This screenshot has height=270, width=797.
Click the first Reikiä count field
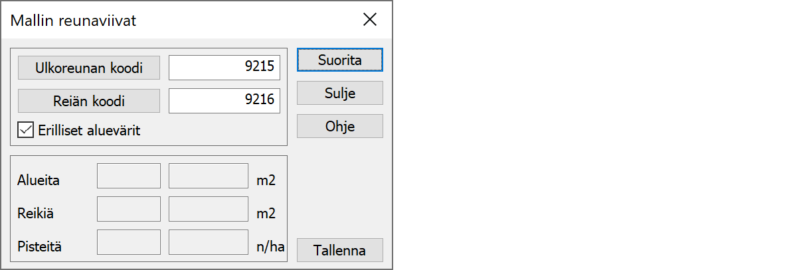129,210
